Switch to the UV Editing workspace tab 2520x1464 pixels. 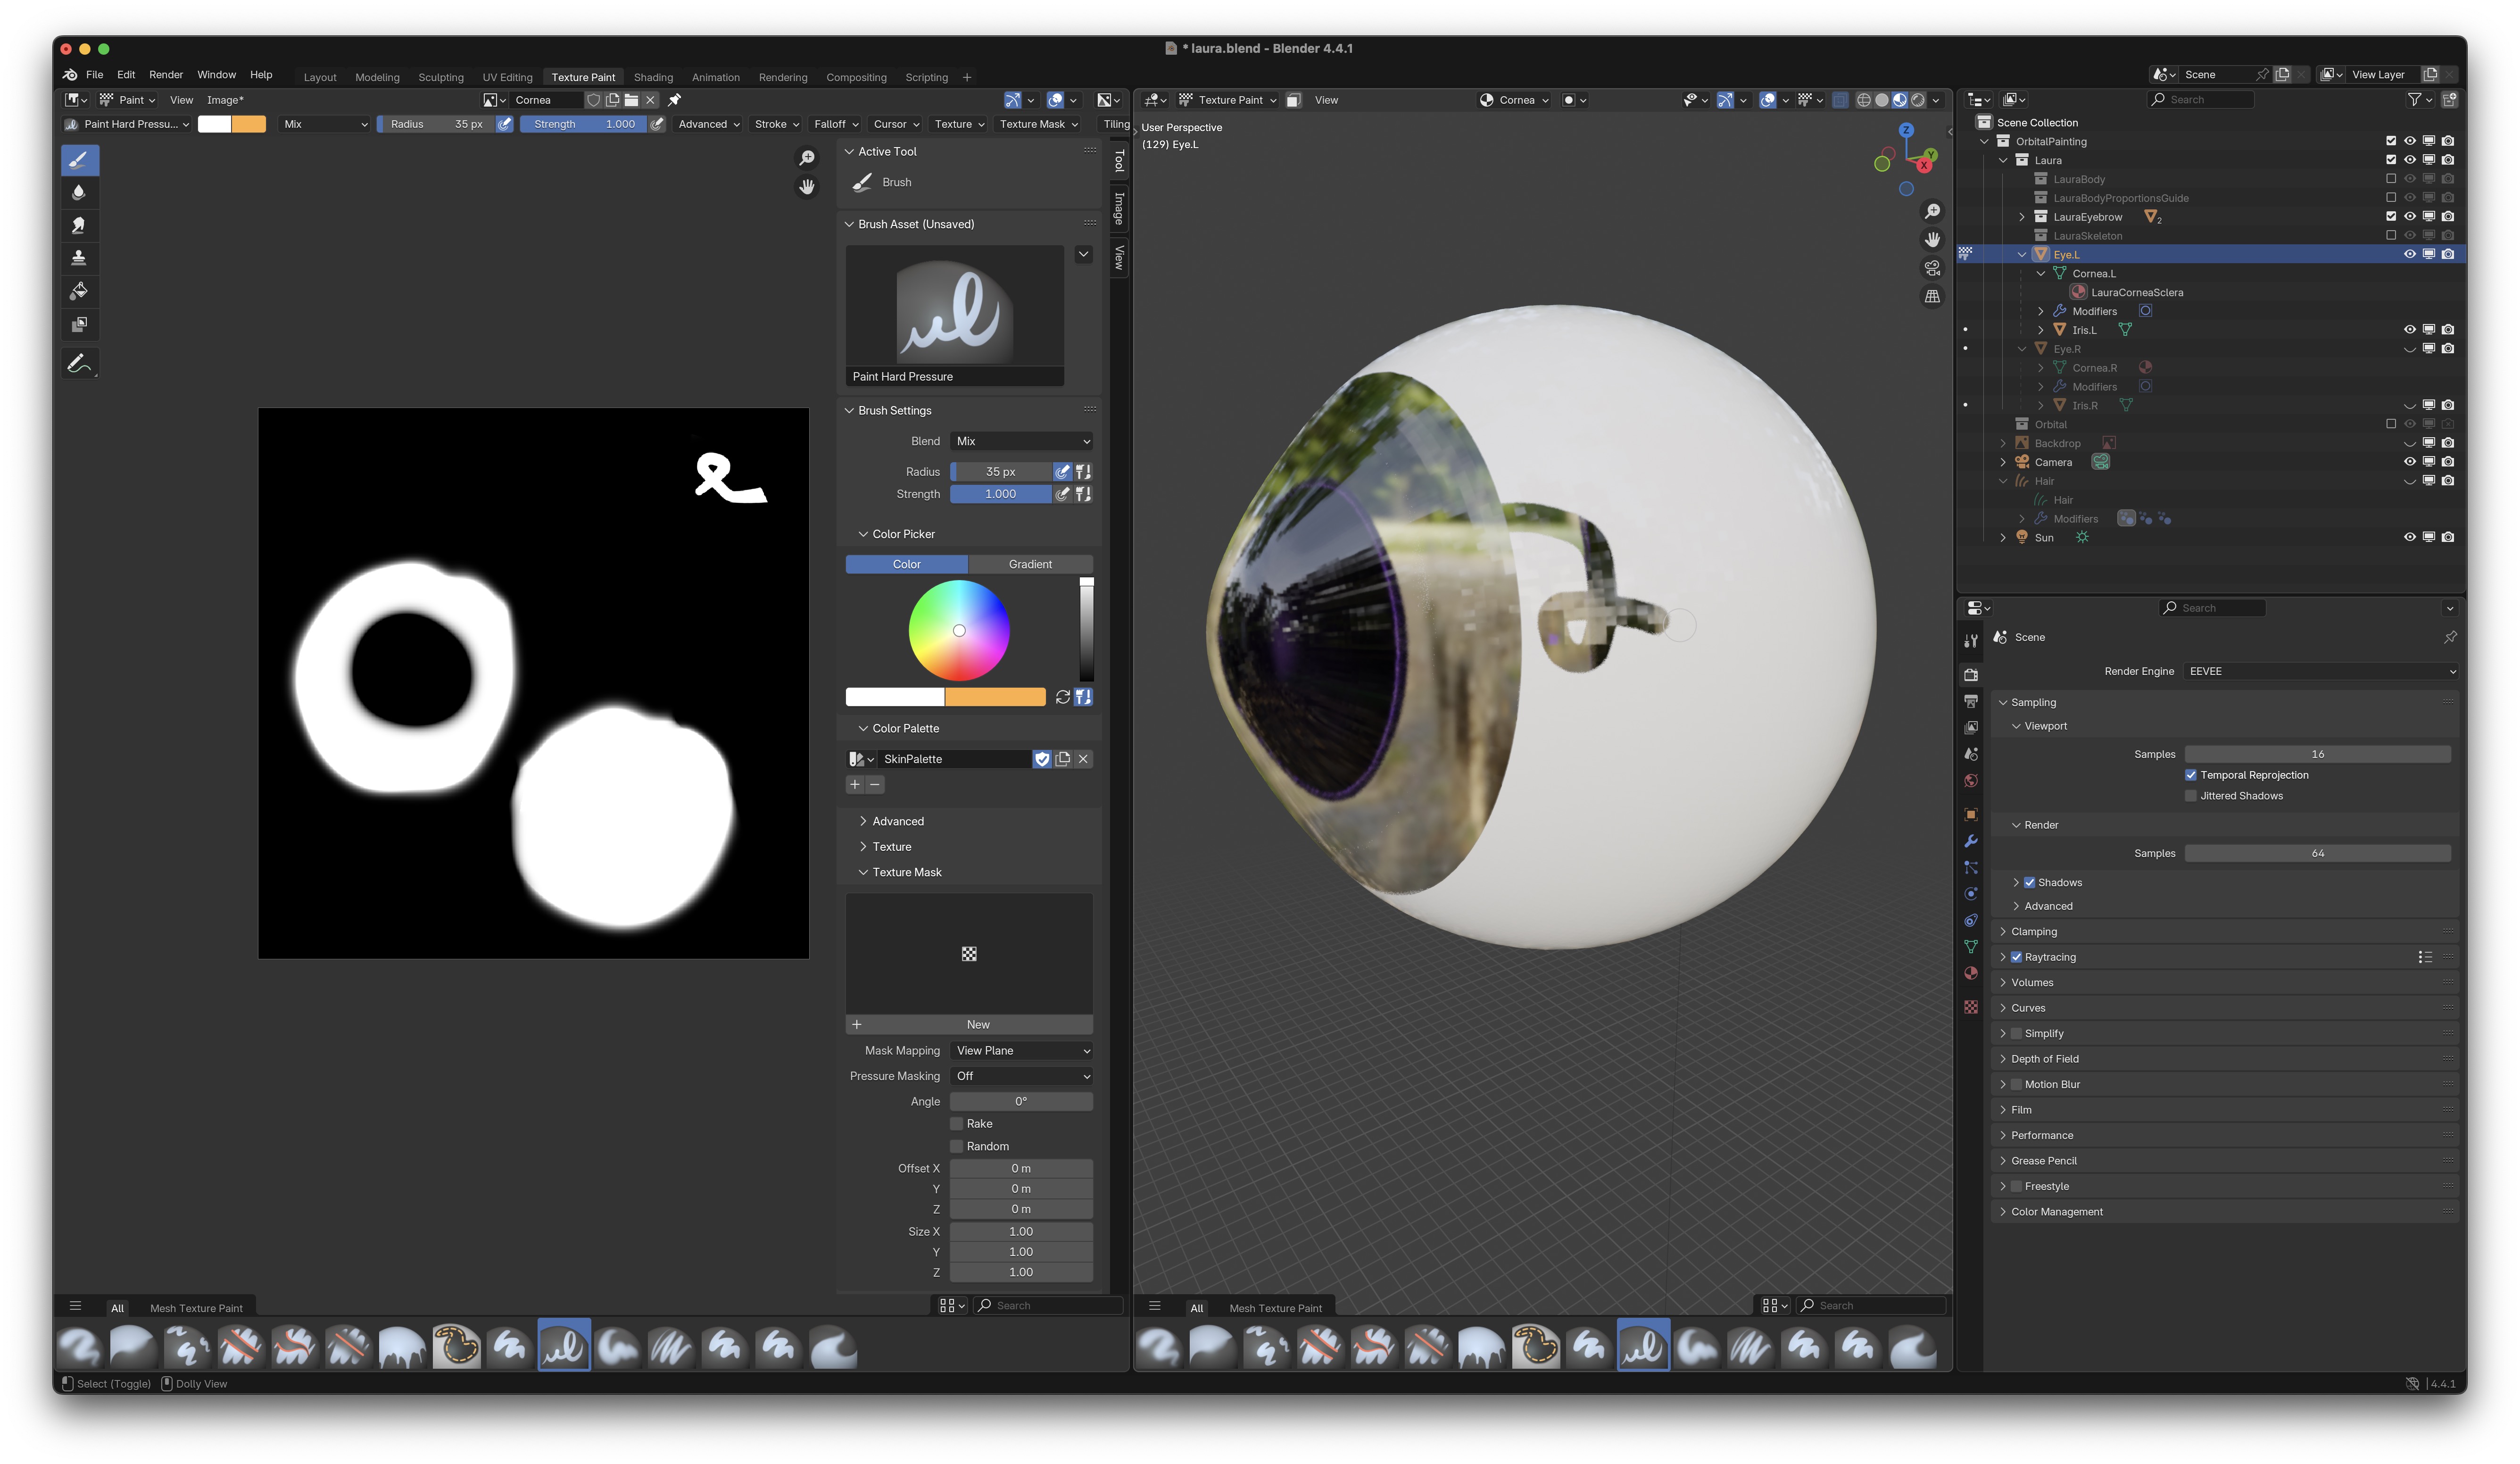[x=507, y=77]
